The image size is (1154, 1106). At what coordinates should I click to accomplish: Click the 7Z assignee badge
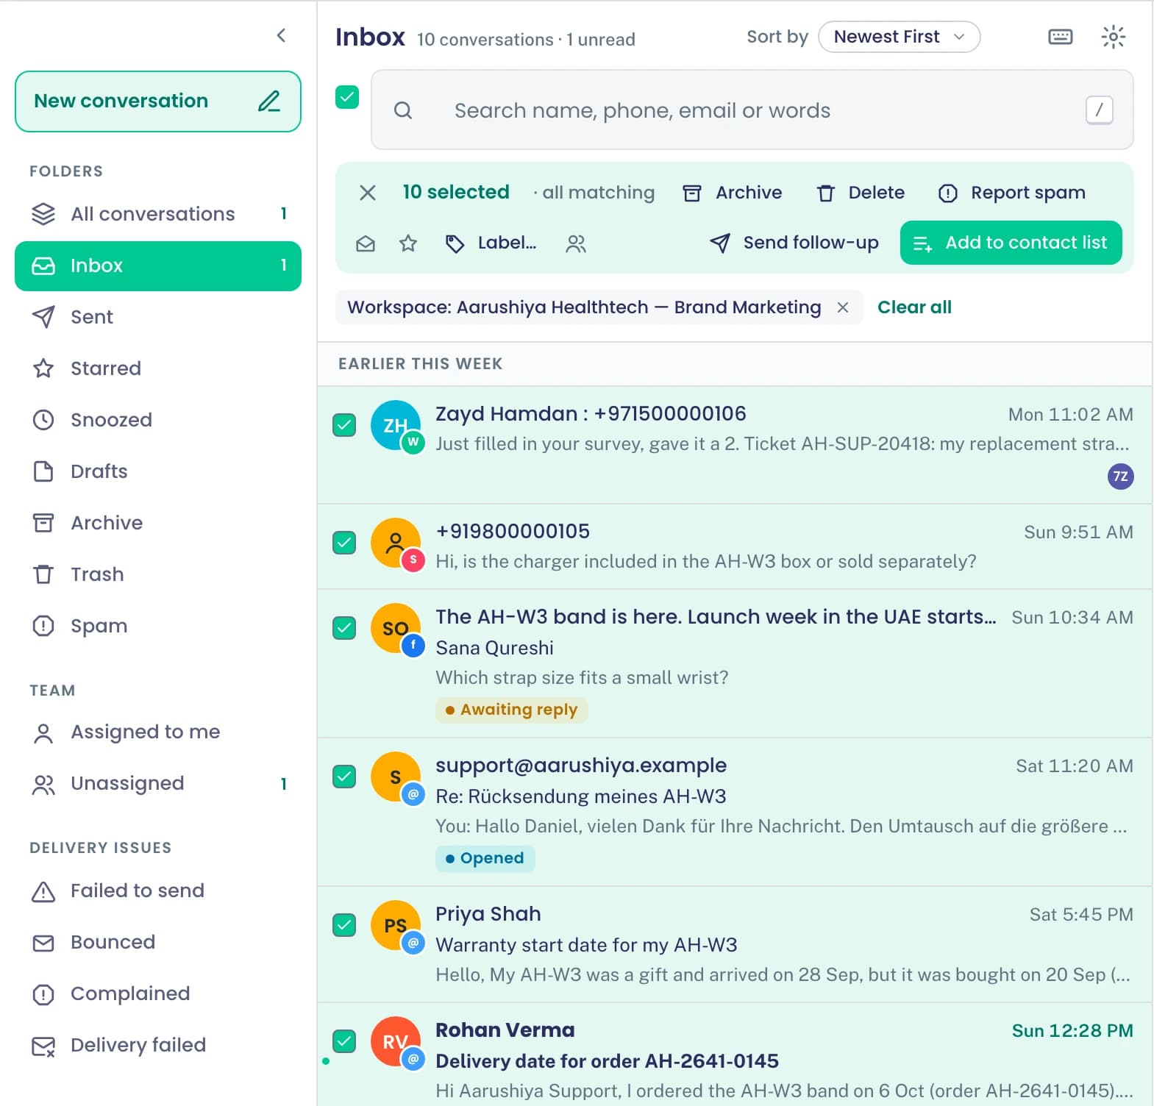1120,477
